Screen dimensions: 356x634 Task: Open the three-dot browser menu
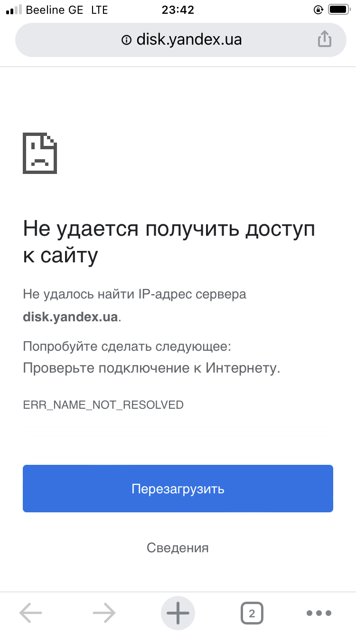[319, 613]
